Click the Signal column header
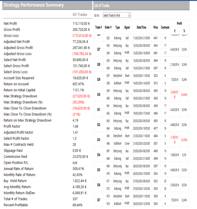This screenshot has height=209, width=197. click(x=127, y=28)
